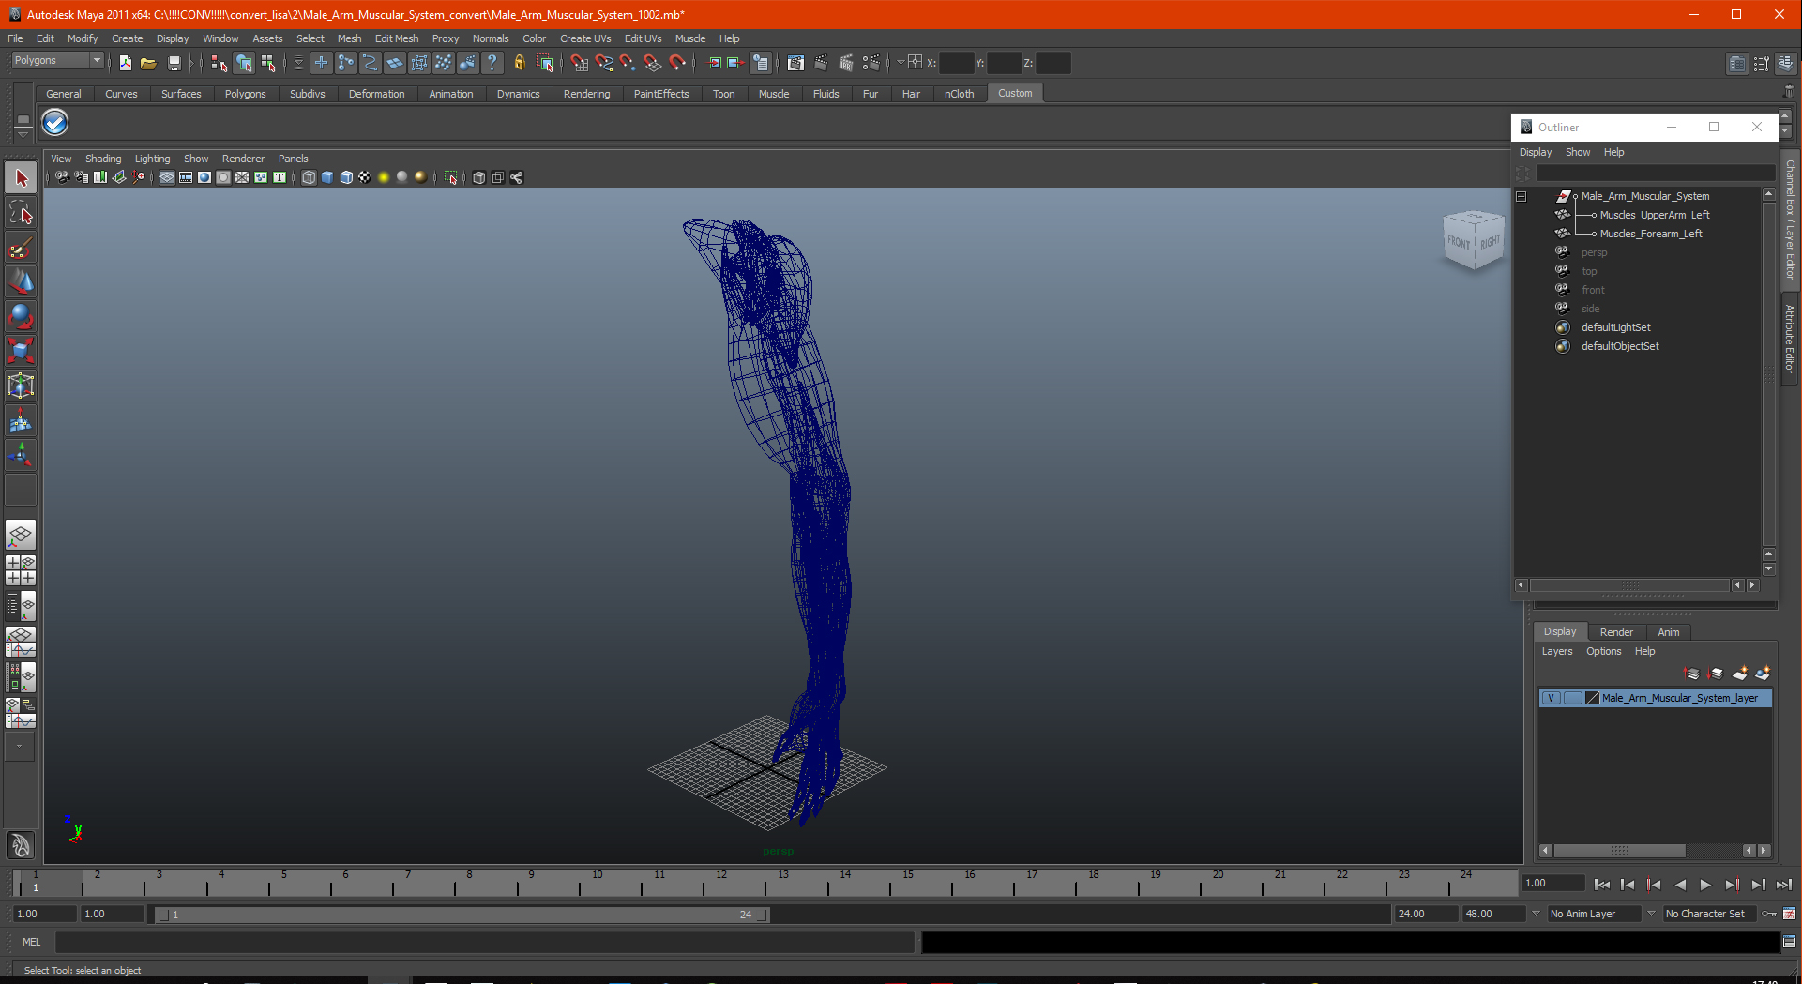Click the Open Scene folder icon

click(x=148, y=63)
